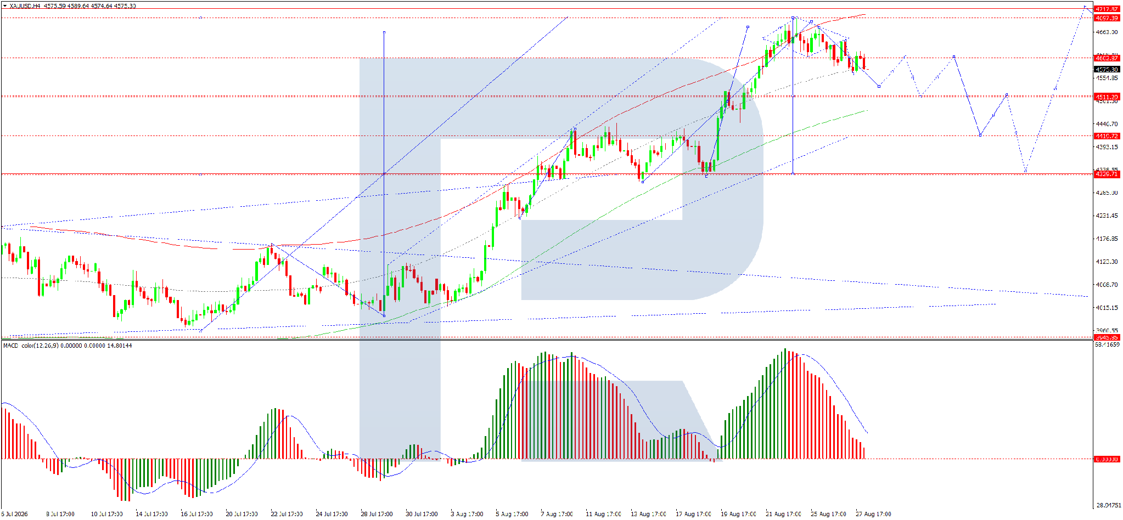
Task: Click the 28 Jul 17:00 date label
Action: pos(377,515)
